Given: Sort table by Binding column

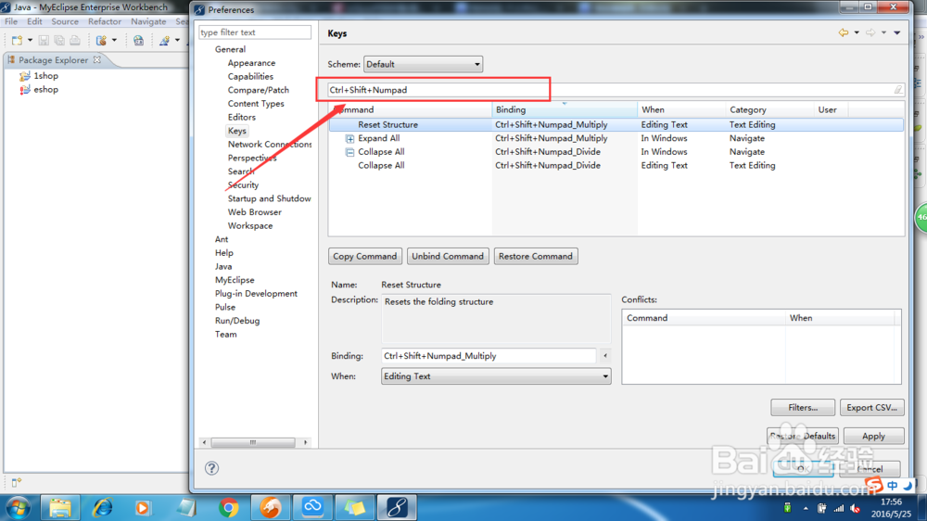Looking at the screenshot, I should pos(564,109).
